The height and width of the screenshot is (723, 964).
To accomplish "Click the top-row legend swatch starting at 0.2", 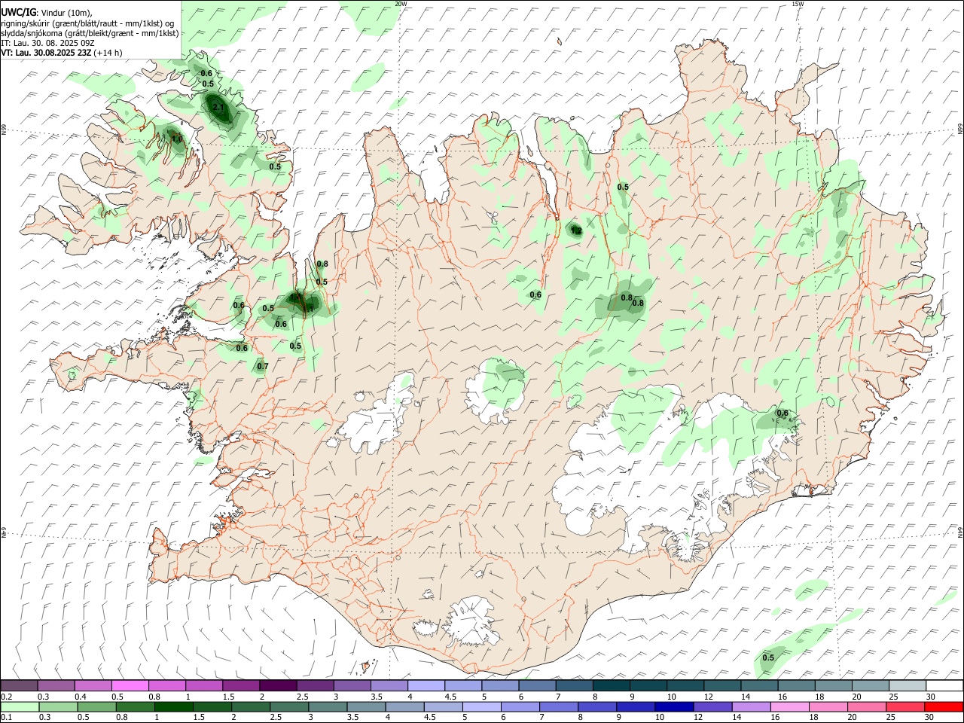I will point(20,685).
